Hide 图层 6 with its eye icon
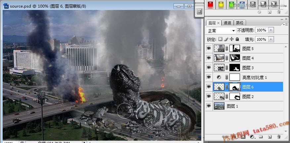 pyautogui.click(x=209, y=87)
